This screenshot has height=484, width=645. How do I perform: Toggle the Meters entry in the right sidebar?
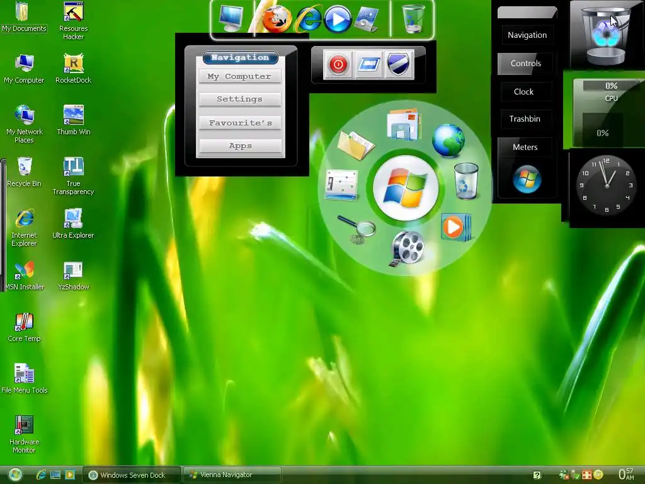coord(525,147)
